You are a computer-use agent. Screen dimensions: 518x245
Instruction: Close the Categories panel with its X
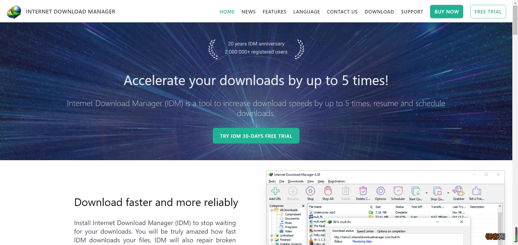[x=303, y=206]
